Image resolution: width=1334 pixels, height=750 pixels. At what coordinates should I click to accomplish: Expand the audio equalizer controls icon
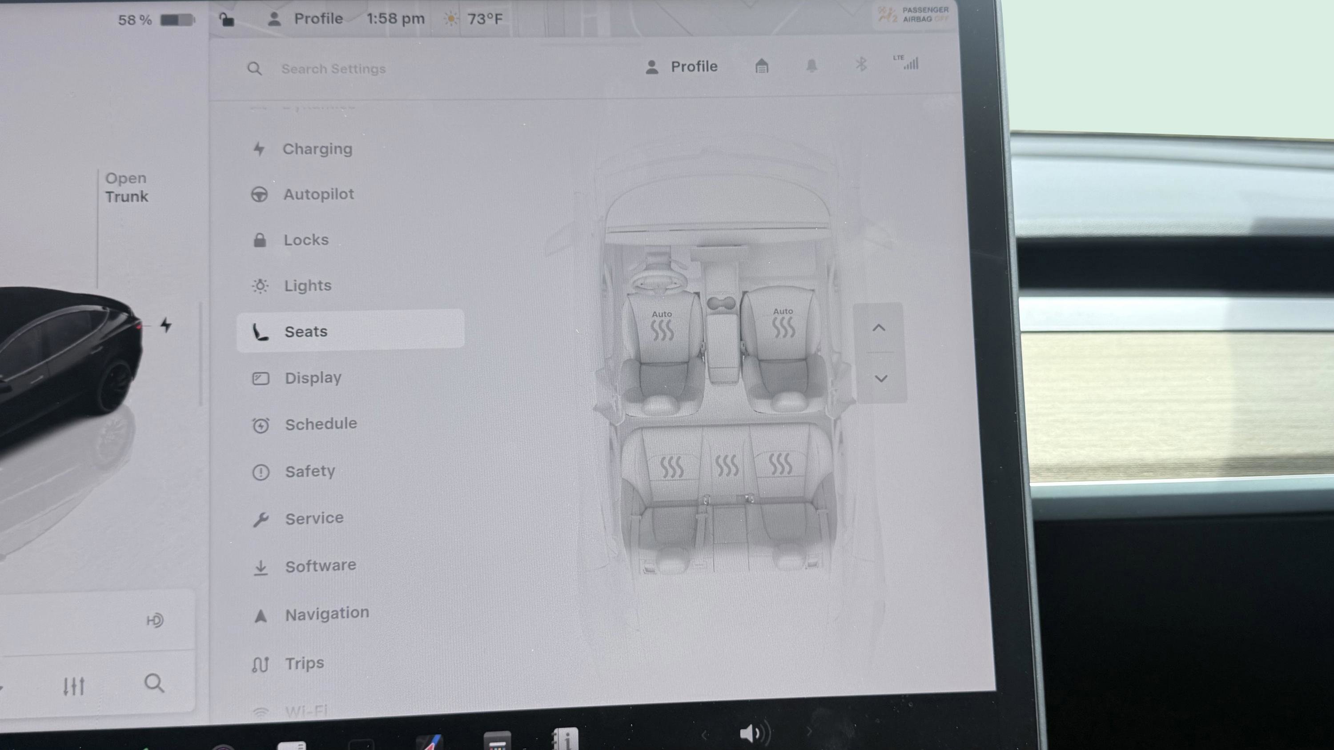(75, 686)
